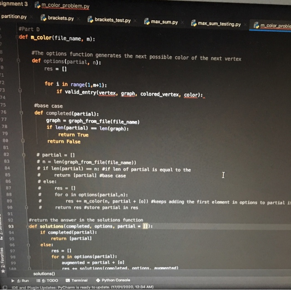
Task: Collapse the 'if valid_entry' block fold marker
Action: (x=20, y=90)
